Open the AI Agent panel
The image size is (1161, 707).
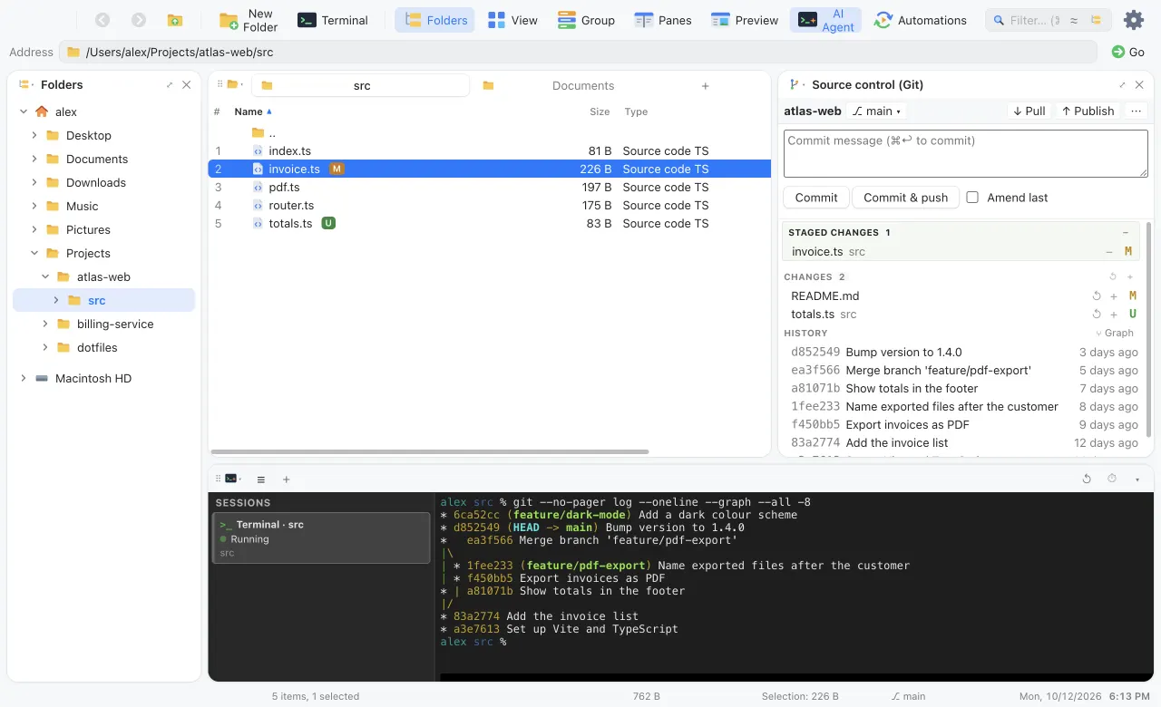click(x=826, y=20)
